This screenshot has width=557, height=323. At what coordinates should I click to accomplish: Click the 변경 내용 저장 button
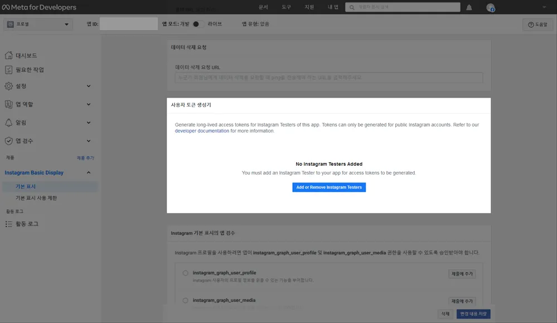tap(473, 314)
